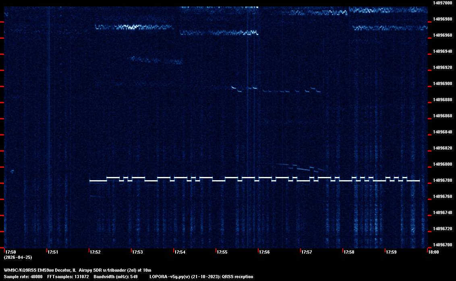The height and width of the screenshot is (281, 456).
Task: Click the QRSS reception text in footer
Action: pos(237,277)
